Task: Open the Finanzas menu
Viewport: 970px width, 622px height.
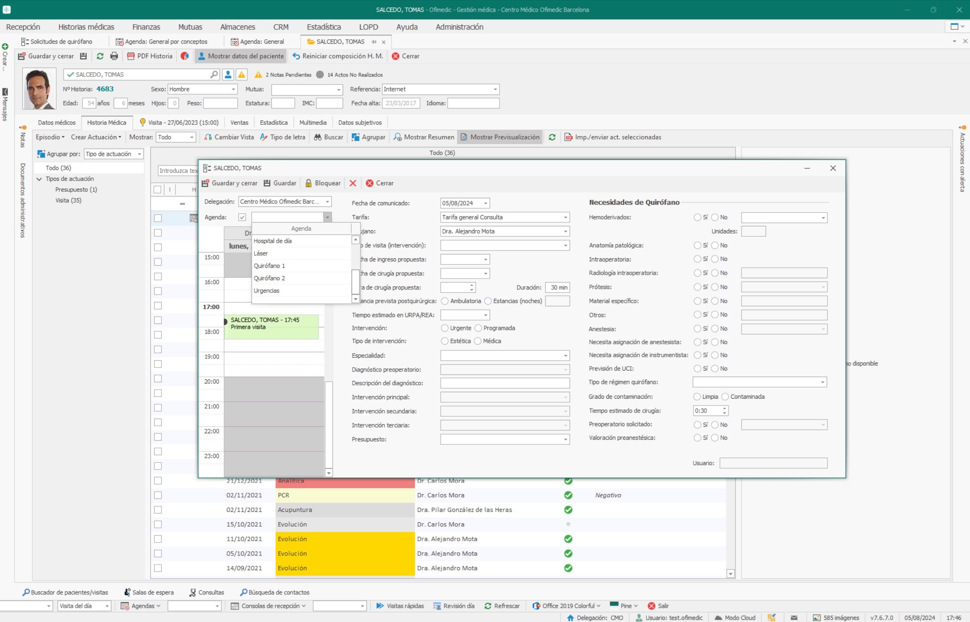Action: (x=146, y=27)
